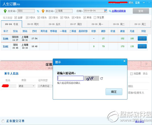Viewport: 152px width, 125px height.
Task: Open the date picker calendar icon
Action: tap(106, 11)
